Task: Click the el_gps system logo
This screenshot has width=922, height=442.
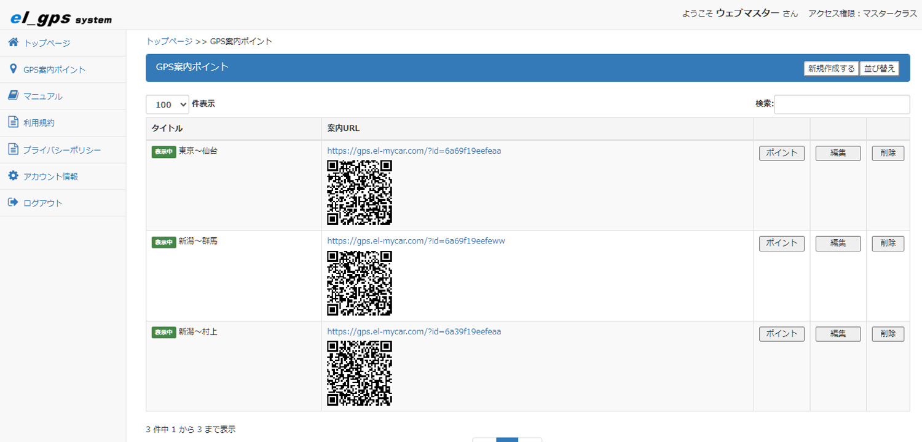Action: pos(61,18)
